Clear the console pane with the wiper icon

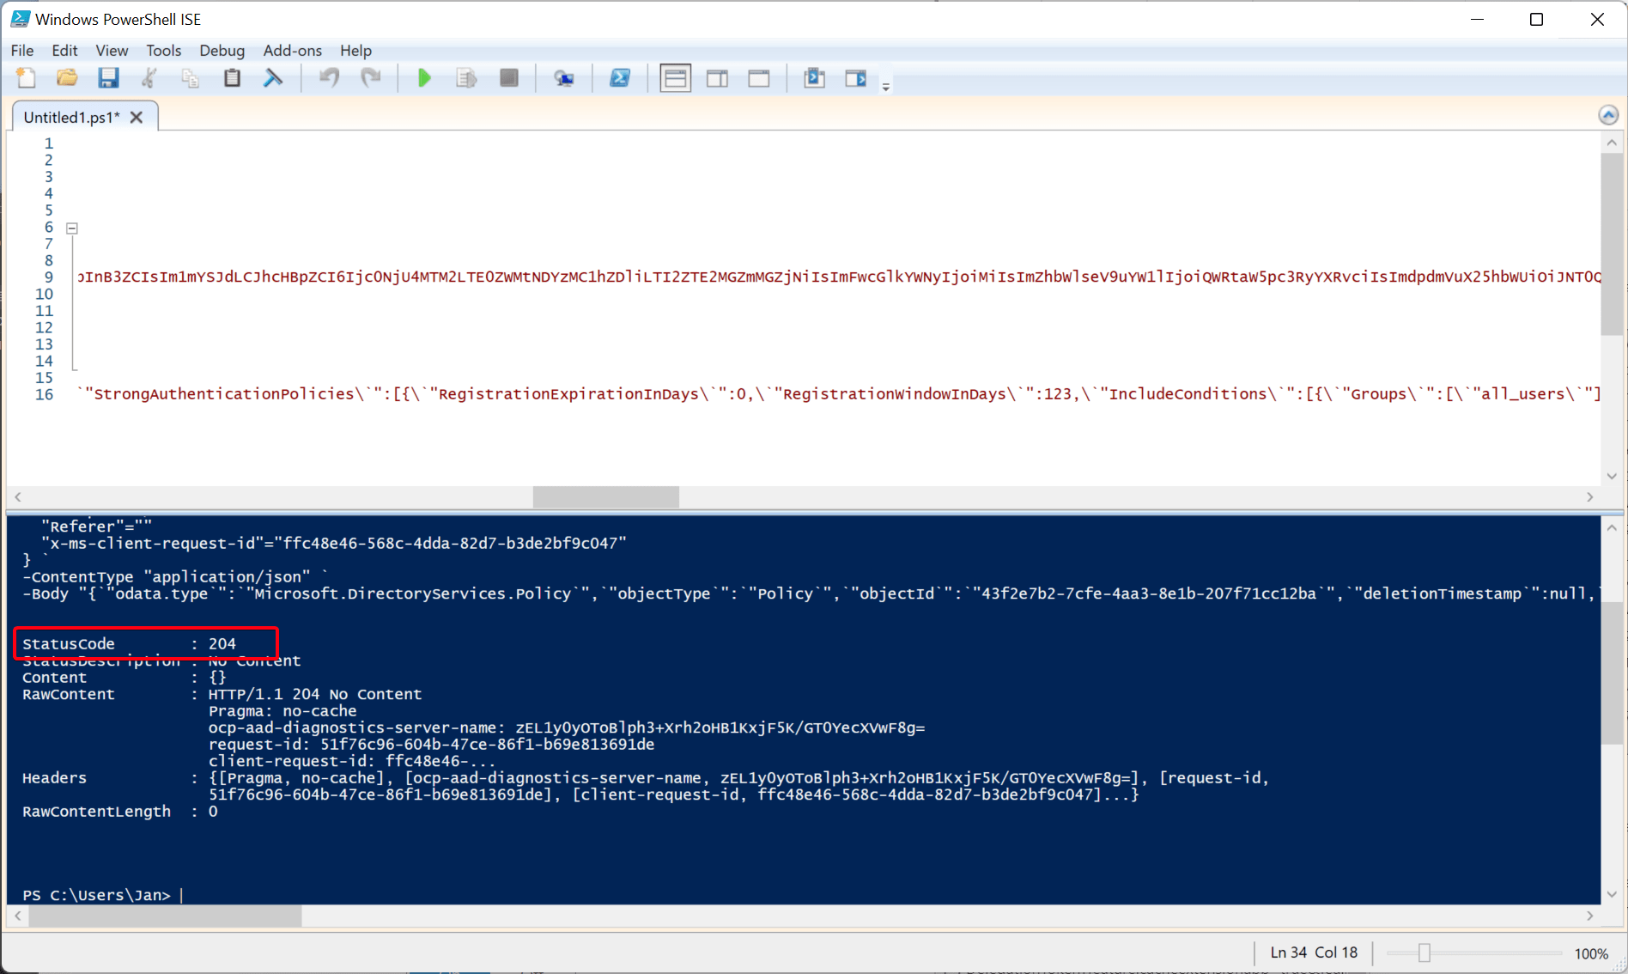pos(273,78)
